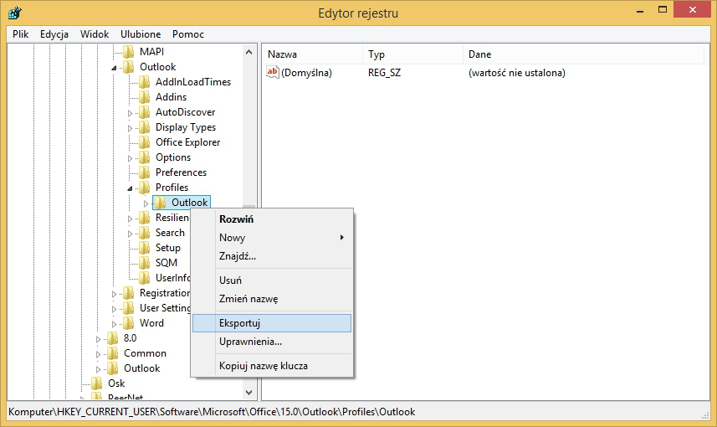This screenshot has height=427, width=717.
Task: Click the Office Explorer folder icon
Action: pos(145,142)
